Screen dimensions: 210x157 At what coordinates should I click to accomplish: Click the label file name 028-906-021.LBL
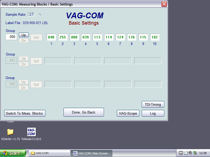tap(36, 23)
